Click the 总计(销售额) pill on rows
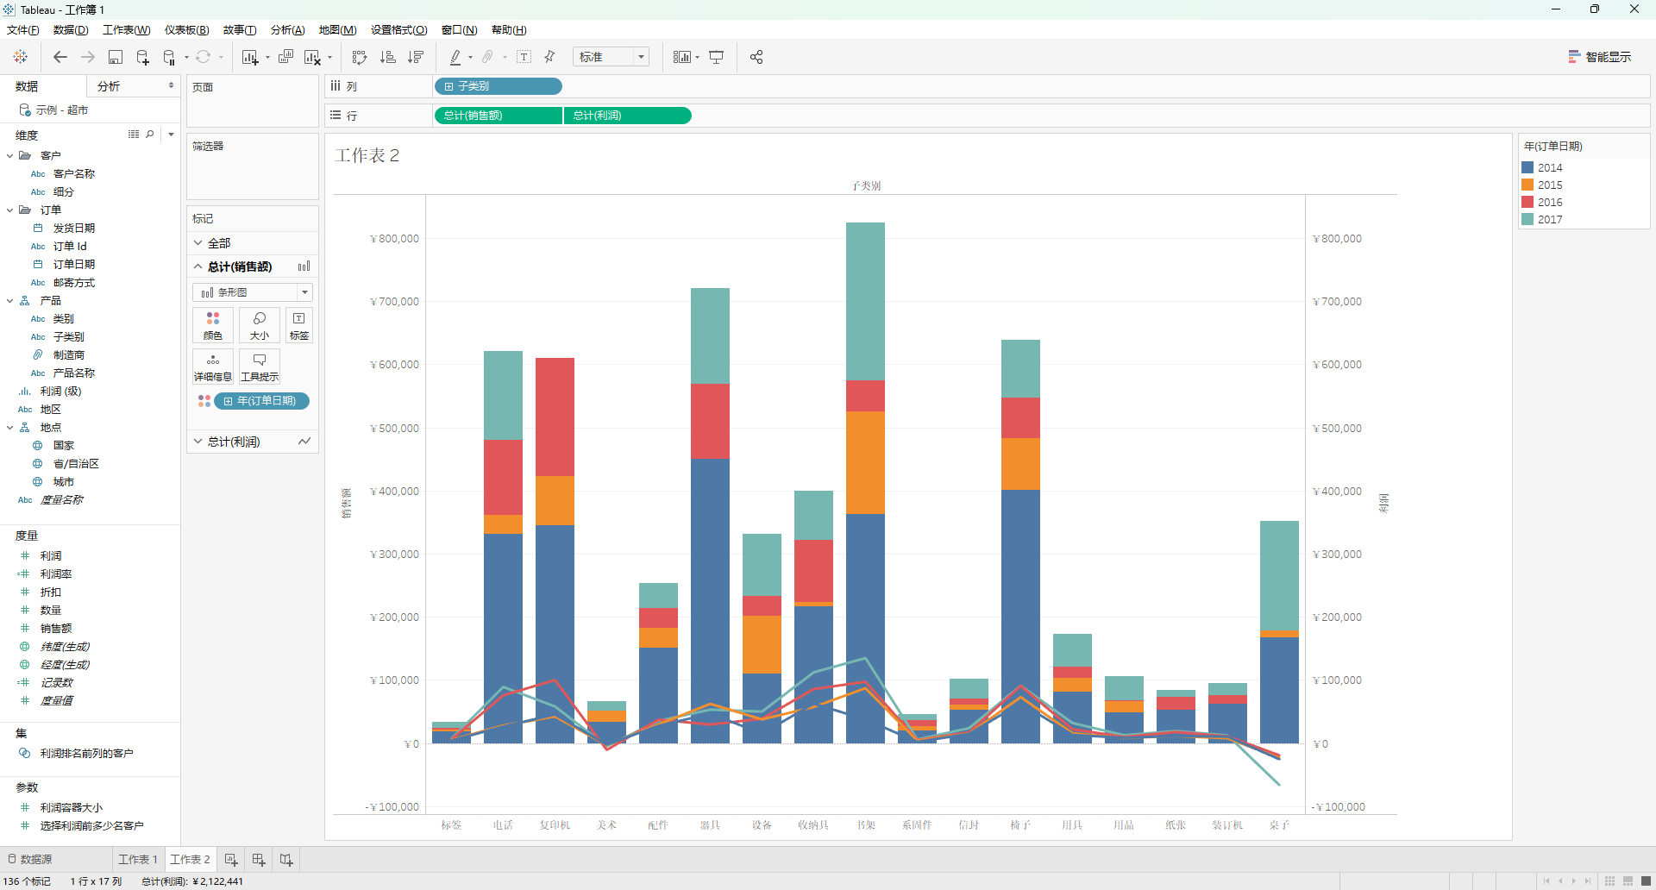The image size is (1656, 890). coord(499,116)
